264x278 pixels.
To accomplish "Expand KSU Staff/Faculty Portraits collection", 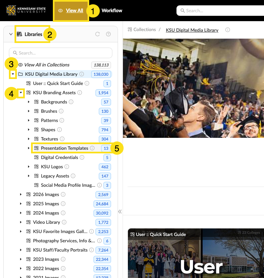I will pos(21,250).
